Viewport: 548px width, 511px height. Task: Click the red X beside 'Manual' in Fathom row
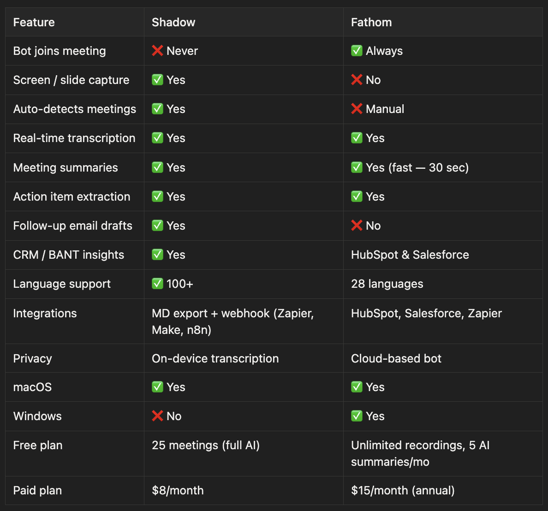coord(357,109)
